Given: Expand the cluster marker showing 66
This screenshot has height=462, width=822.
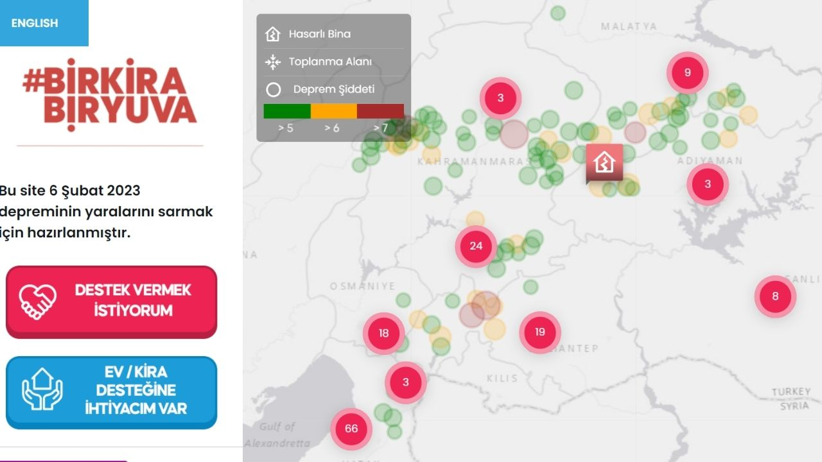Looking at the screenshot, I should (x=351, y=429).
